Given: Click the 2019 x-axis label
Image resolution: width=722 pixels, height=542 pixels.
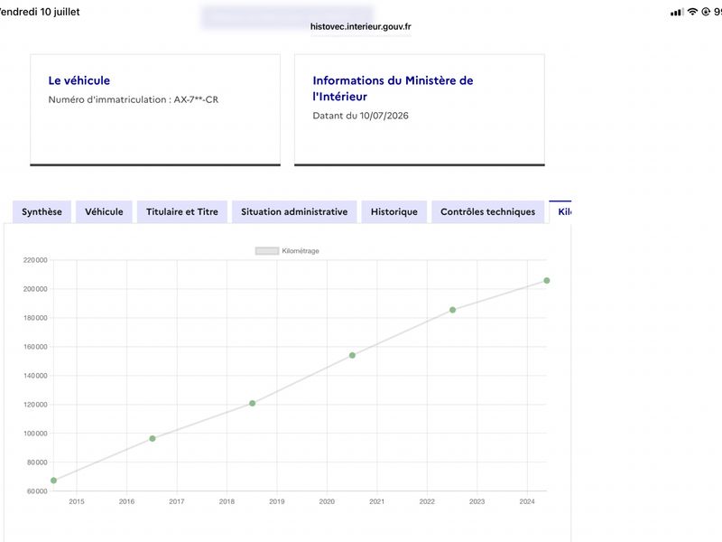Looking at the screenshot, I should 277,501.
